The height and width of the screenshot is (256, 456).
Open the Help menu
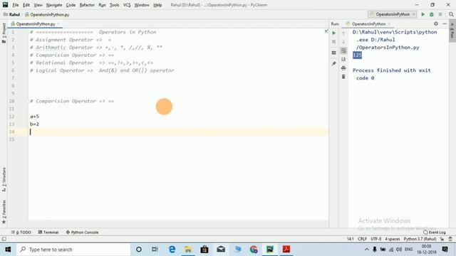click(157, 5)
